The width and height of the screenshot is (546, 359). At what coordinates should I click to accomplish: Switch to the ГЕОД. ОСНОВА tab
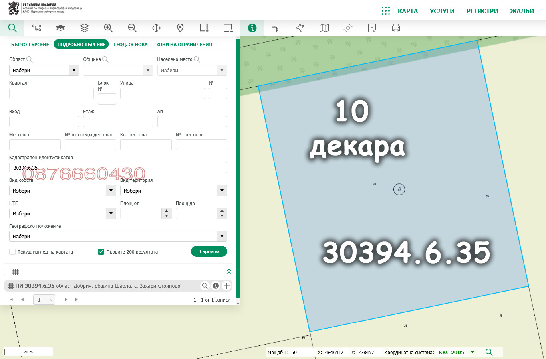pos(131,44)
